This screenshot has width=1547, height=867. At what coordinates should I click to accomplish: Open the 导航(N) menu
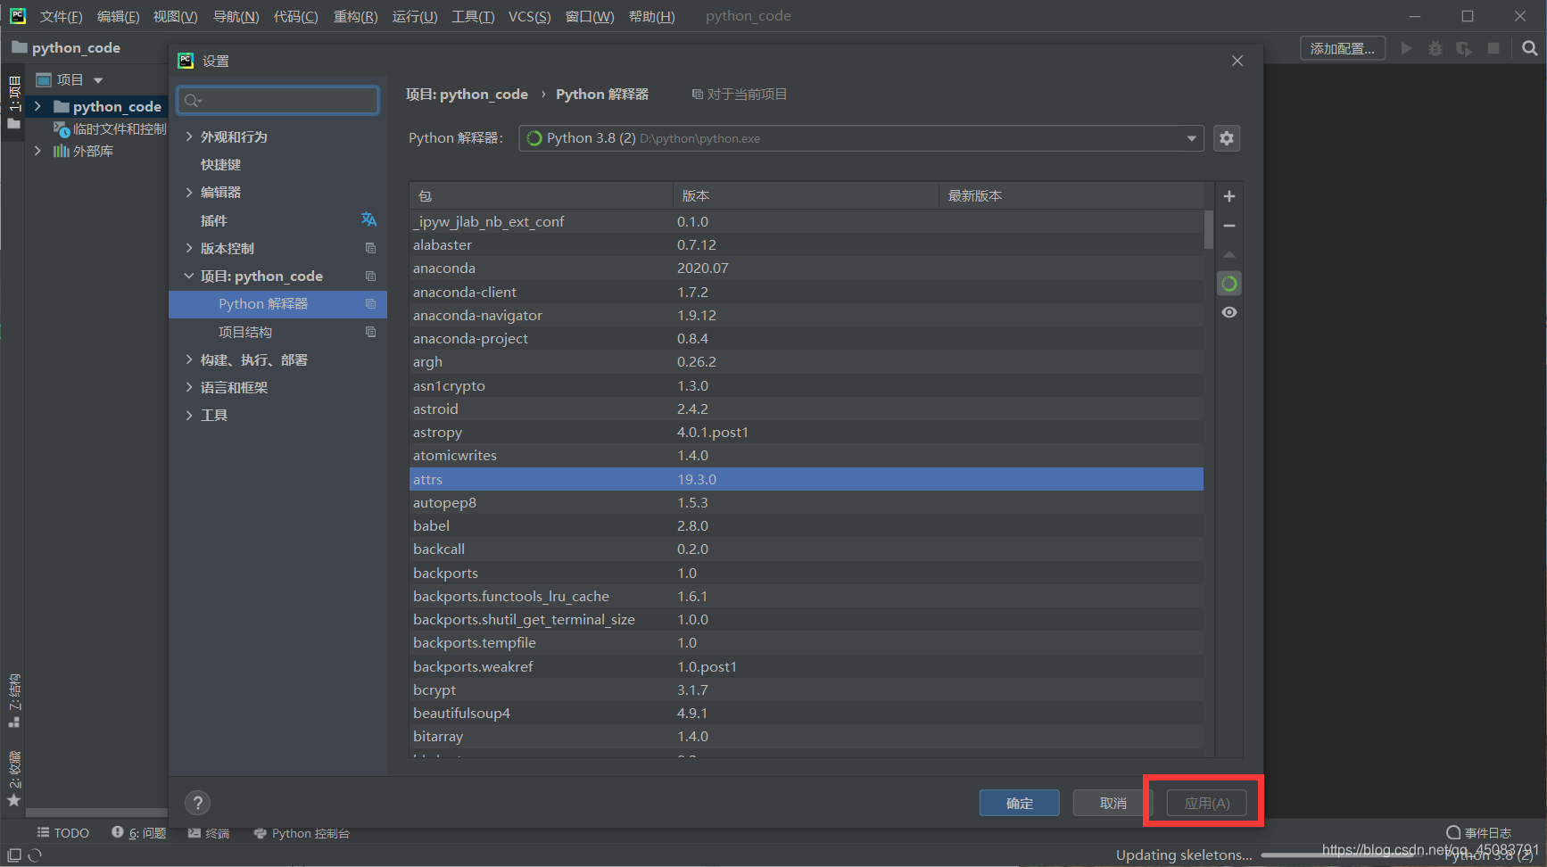tap(236, 16)
